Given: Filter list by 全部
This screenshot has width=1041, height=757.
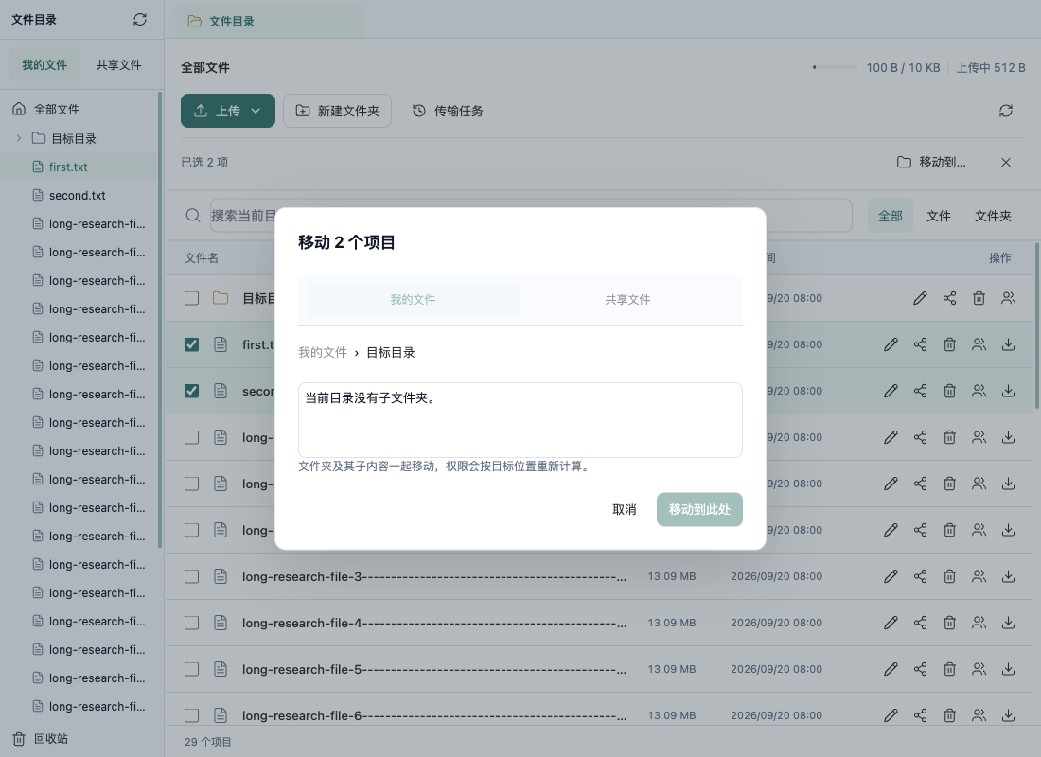Looking at the screenshot, I should tap(891, 216).
